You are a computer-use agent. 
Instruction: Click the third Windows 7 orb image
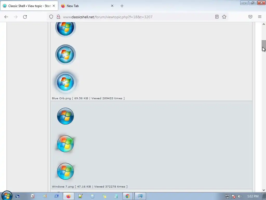tap(65, 171)
